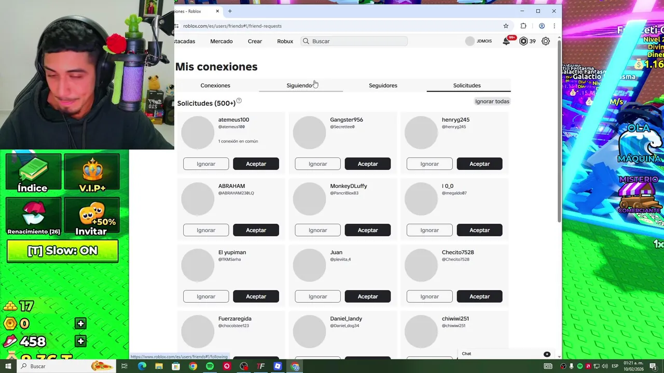Click the Windows taskbar Buscar search box

(65, 366)
